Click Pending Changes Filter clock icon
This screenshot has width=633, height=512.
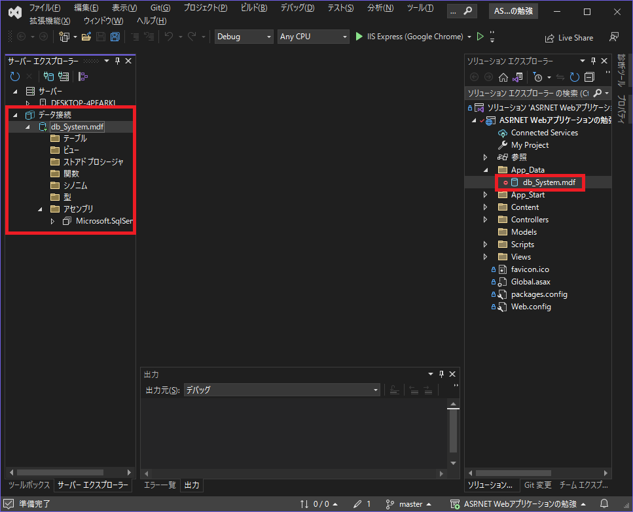tap(537, 77)
